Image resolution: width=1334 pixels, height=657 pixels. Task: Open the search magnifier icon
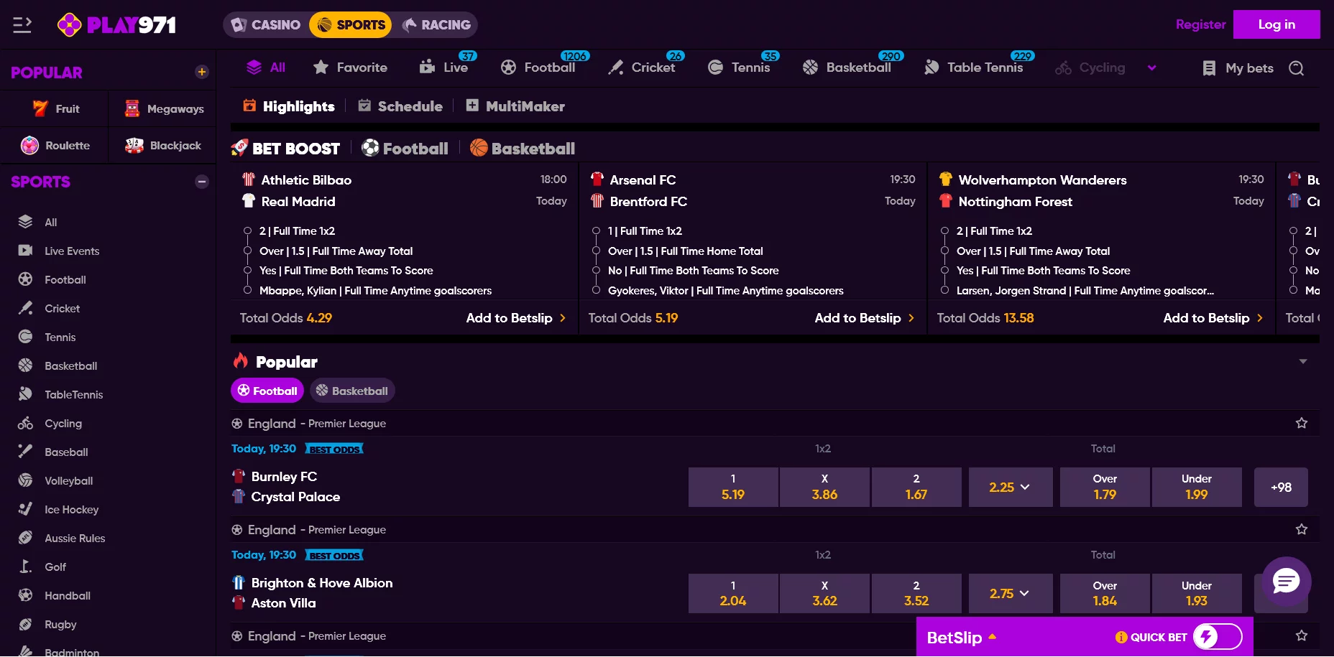click(1296, 68)
